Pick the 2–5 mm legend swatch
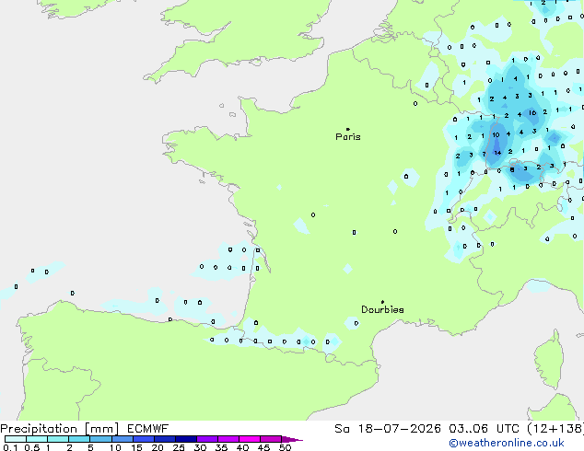 coord(79,439)
